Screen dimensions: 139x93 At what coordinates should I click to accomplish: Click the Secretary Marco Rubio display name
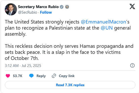pyautogui.click(x=38, y=7)
